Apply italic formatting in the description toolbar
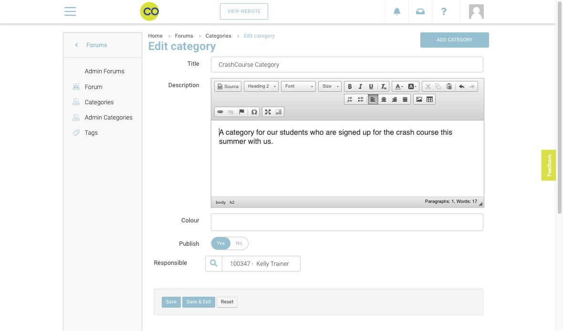This screenshot has height=331, width=563. tap(360, 87)
